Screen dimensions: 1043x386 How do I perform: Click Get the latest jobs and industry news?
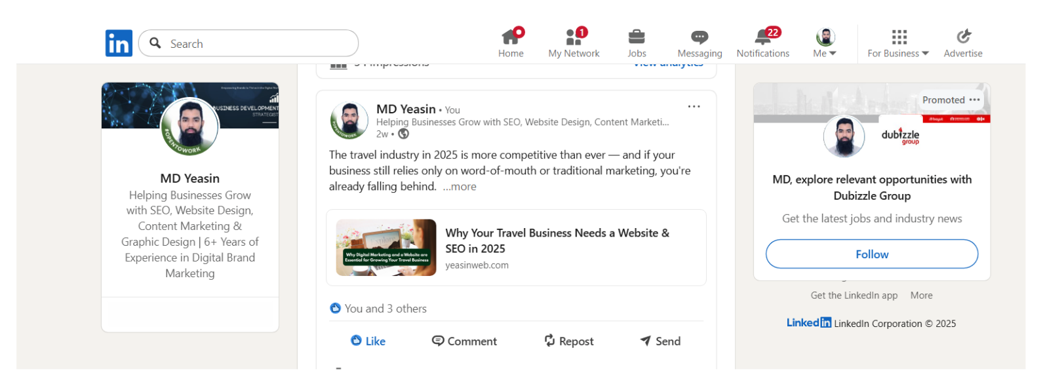pos(872,219)
